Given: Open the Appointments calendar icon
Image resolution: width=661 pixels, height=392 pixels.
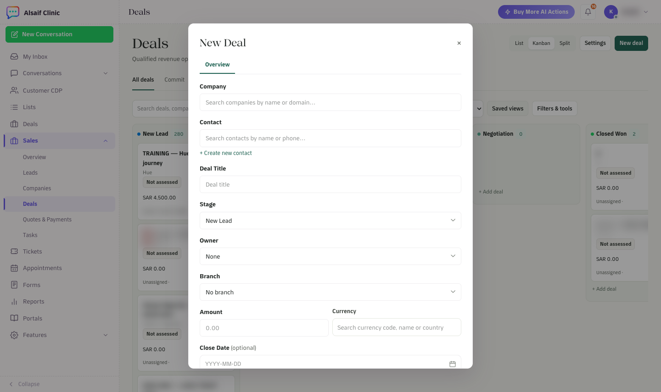Looking at the screenshot, I should 14,268.
